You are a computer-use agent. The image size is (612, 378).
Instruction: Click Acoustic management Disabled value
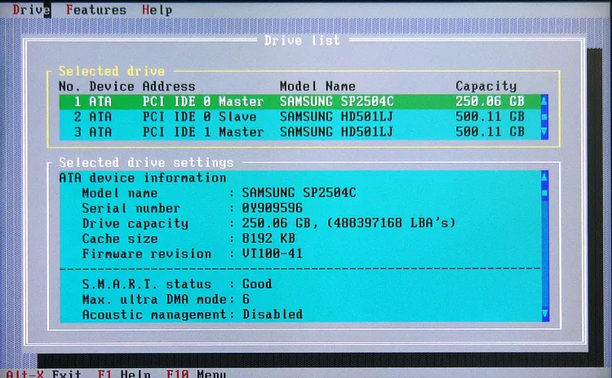(273, 314)
